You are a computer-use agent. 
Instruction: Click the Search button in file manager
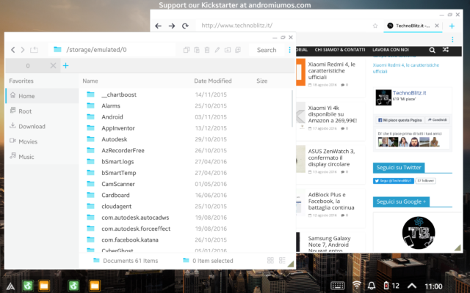(x=267, y=50)
